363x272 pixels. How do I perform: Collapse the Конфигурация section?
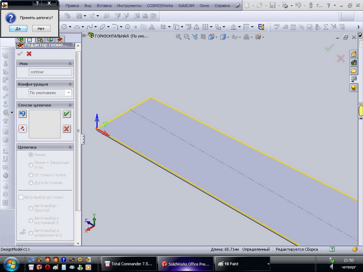pos(70,84)
